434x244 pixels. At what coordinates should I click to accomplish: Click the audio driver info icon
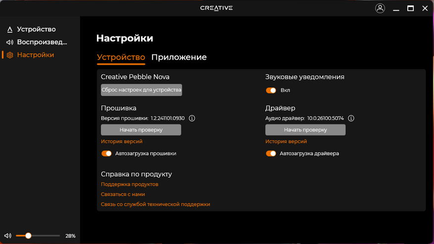[351, 118]
